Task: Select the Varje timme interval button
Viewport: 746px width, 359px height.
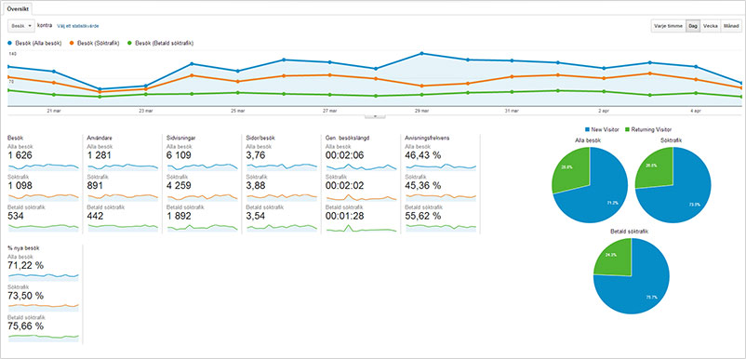Action: pyautogui.click(x=668, y=26)
